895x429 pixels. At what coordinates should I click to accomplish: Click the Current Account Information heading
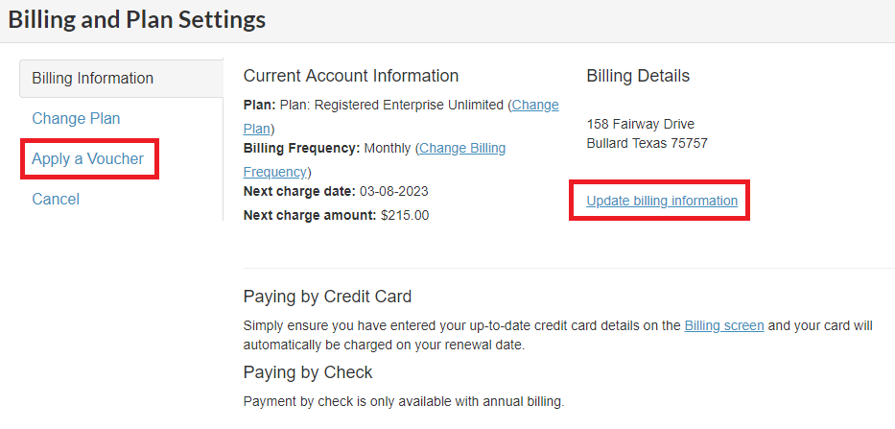pos(351,76)
